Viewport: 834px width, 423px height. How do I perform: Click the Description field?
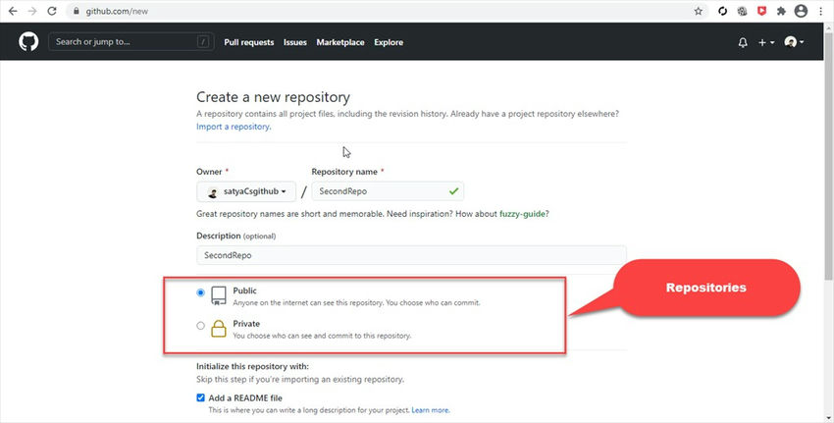(x=411, y=255)
